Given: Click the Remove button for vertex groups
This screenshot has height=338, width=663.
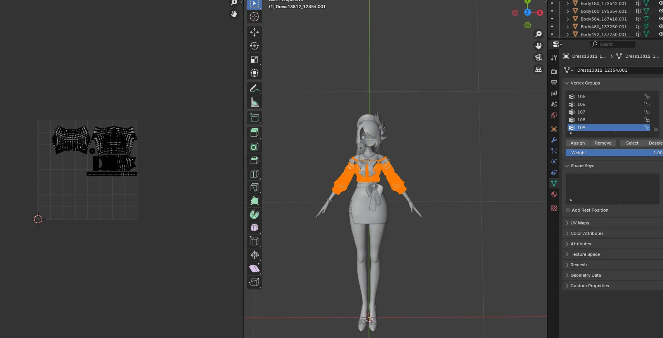Looking at the screenshot, I should [x=603, y=143].
